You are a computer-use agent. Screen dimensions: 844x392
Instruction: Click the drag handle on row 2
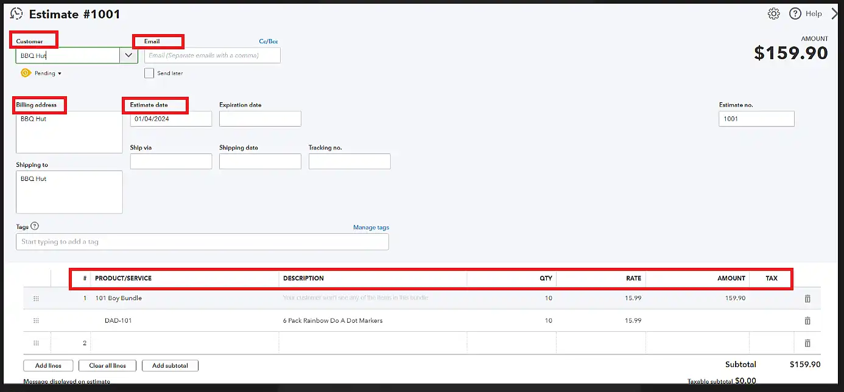pyautogui.click(x=36, y=343)
